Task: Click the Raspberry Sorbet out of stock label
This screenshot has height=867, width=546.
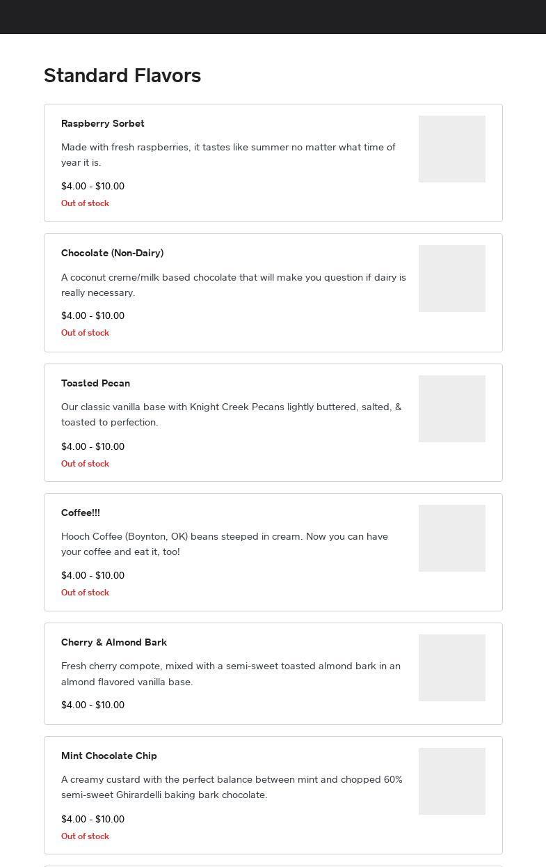Action: click(85, 203)
